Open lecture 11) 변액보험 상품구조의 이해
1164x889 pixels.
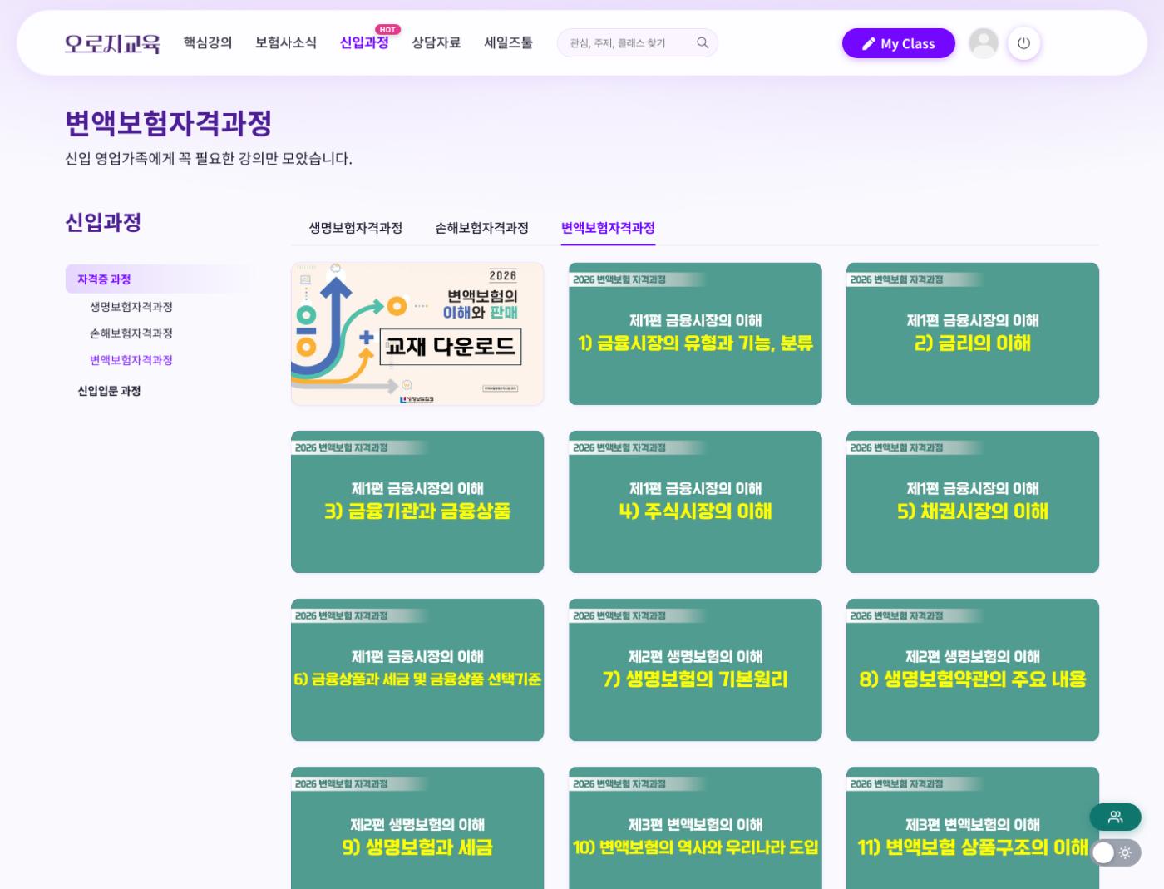tap(973, 828)
